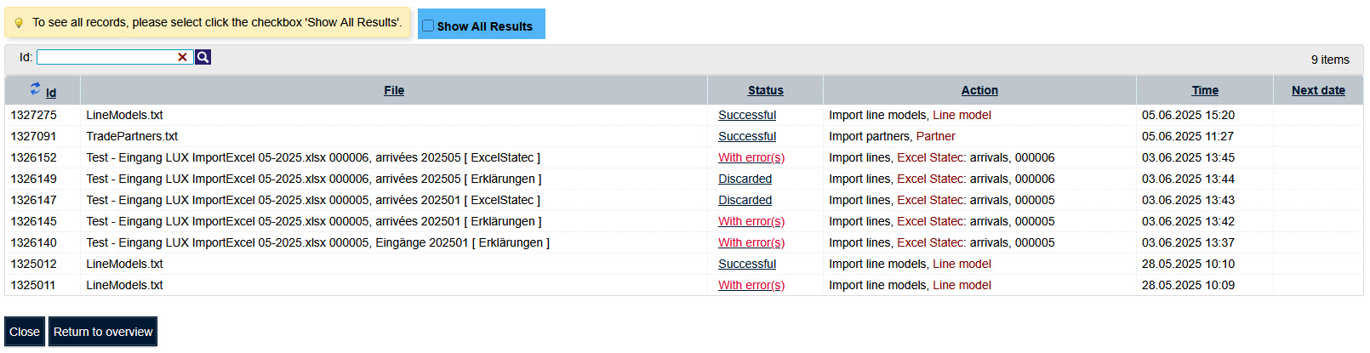Image resolution: width=1370 pixels, height=353 pixels.
Task: Open Discarded status for record 1326149
Action: [745, 179]
